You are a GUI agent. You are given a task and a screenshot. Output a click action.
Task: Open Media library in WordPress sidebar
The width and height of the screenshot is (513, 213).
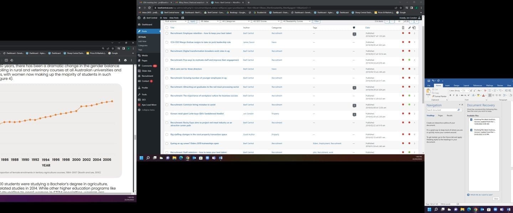click(x=145, y=55)
